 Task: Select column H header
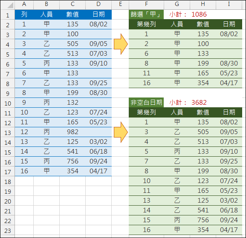click(x=203, y=4)
